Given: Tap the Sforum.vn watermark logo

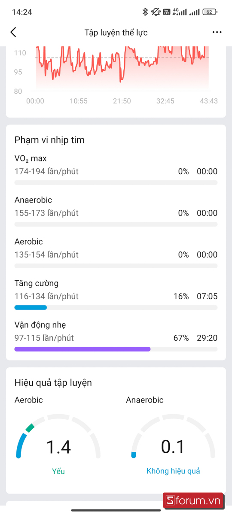Looking at the screenshot, I should [193, 500].
